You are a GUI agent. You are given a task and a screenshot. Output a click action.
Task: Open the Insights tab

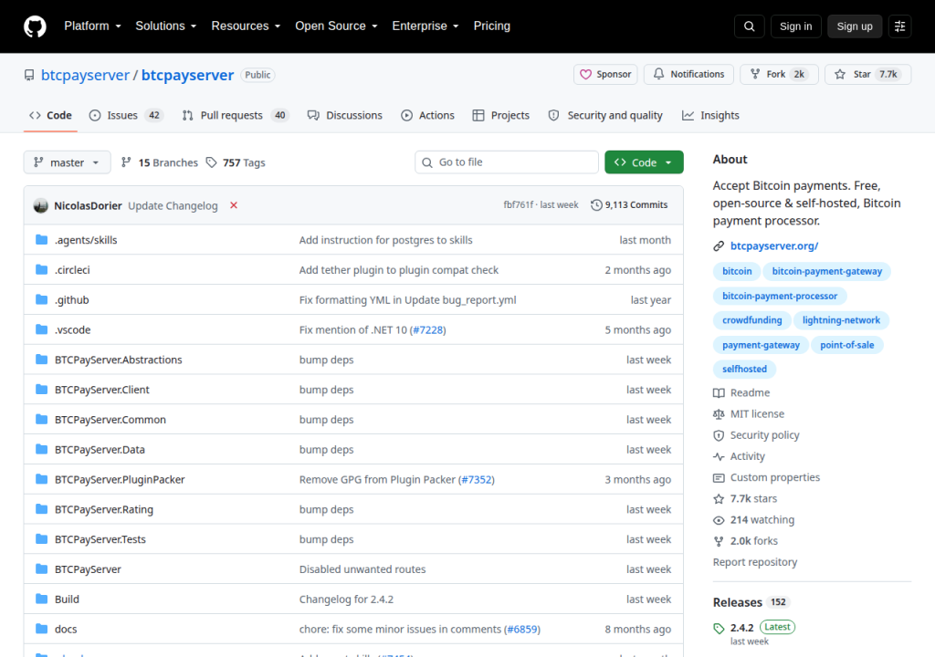710,115
